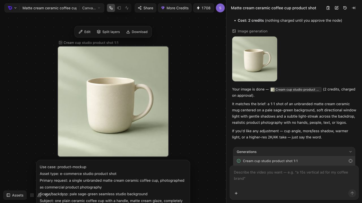Click the Share button
This screenshot has height=203, width=362.
pyautogui.click(x=145, y=8)
